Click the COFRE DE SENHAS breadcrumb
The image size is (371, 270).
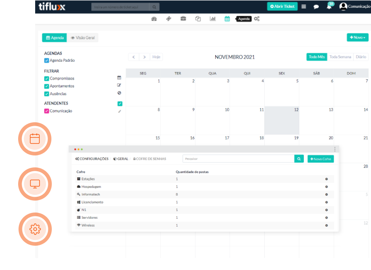pos(150,159)
